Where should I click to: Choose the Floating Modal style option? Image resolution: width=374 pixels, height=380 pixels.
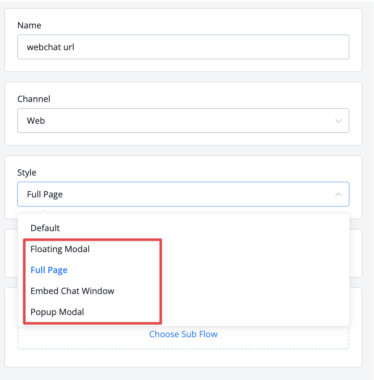coord(60,249)
